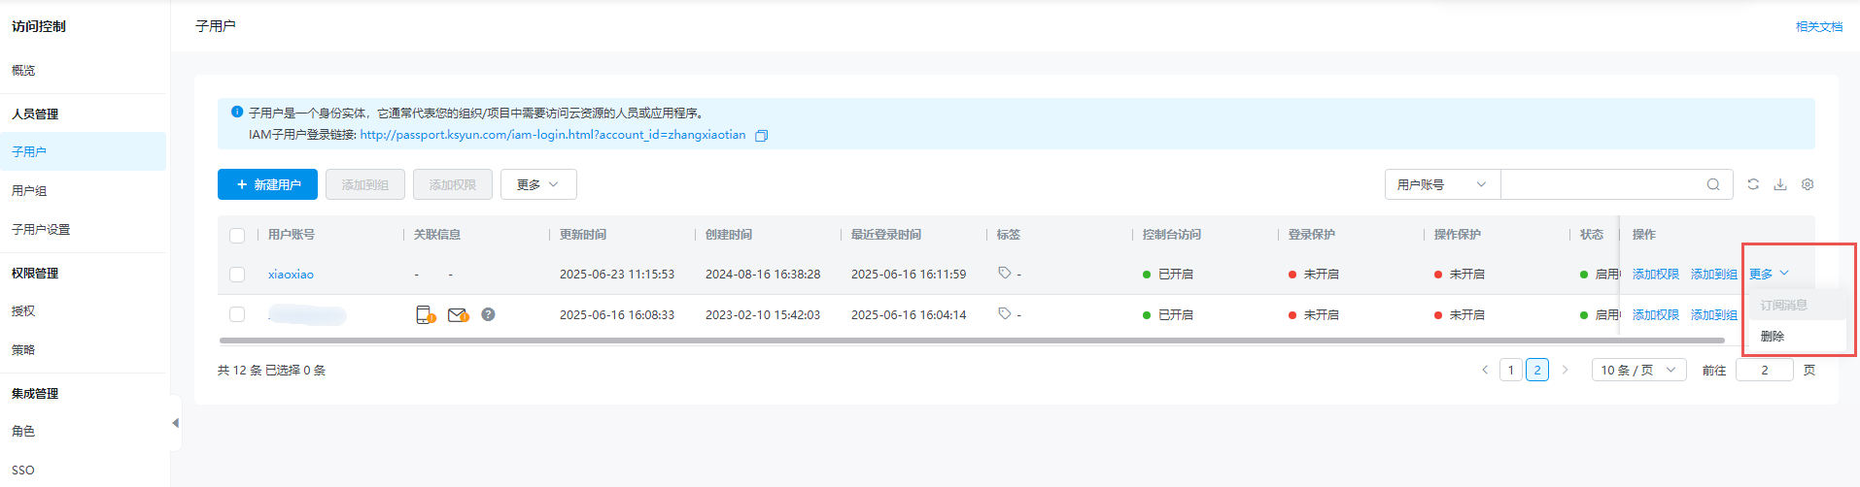Image resolution: width=1860 pixels, height=487 pixels.
Task: Click the phone binding icon in second row
Action: pos(426,314)
